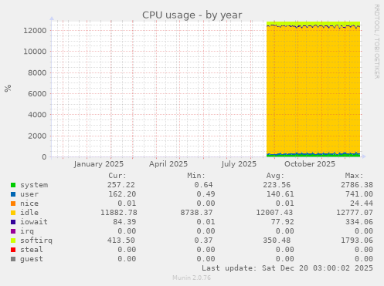Click softirq average value 350.48
Viewport: 384px width, 286px height.
pos(277,241)
